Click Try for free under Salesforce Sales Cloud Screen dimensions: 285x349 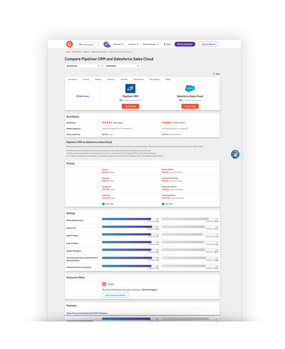(190, 106)
